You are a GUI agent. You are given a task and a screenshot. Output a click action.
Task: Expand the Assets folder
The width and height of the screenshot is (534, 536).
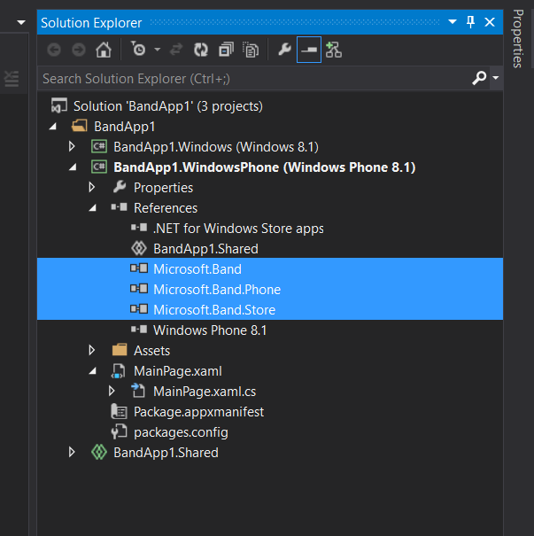91,350
